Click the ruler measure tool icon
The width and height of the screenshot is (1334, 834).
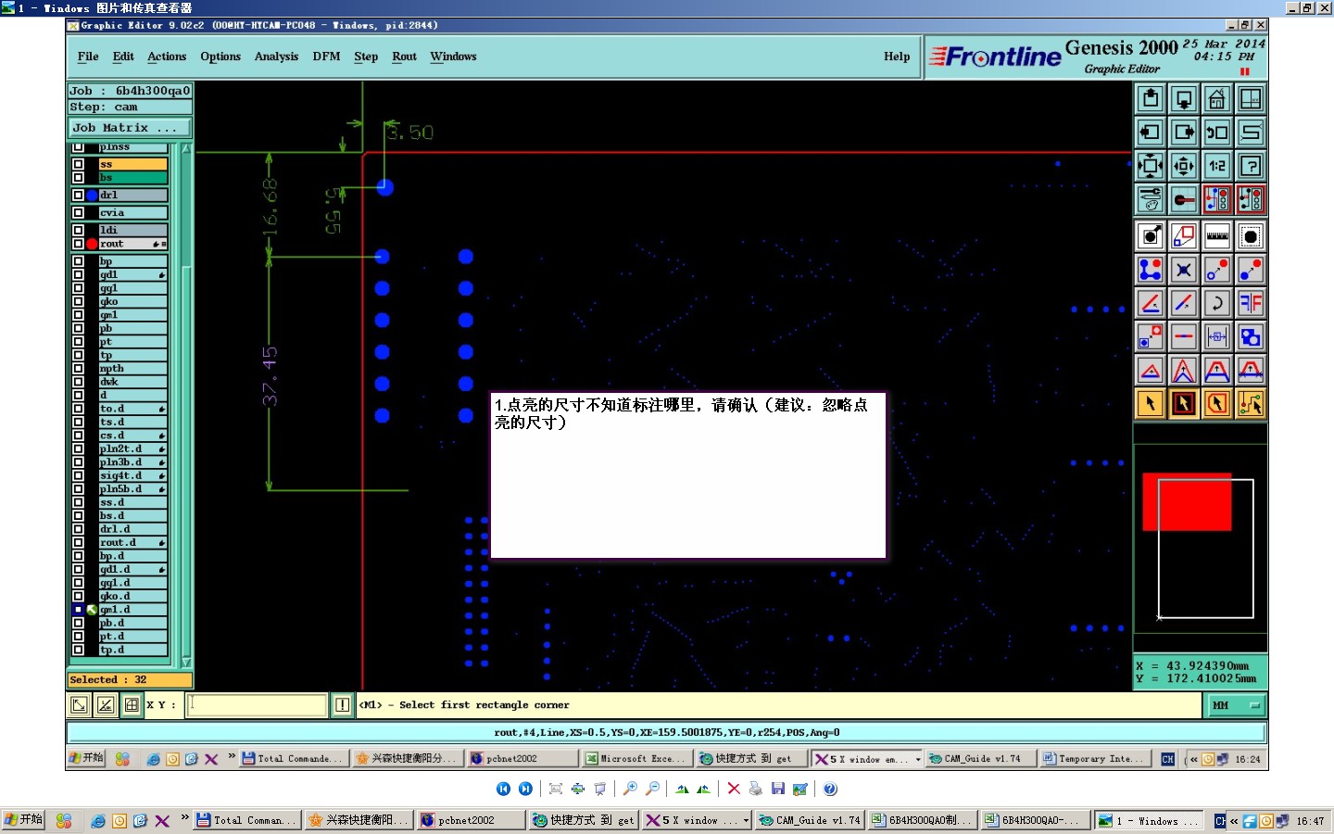pyautogui.click(x=1216, y=235)
